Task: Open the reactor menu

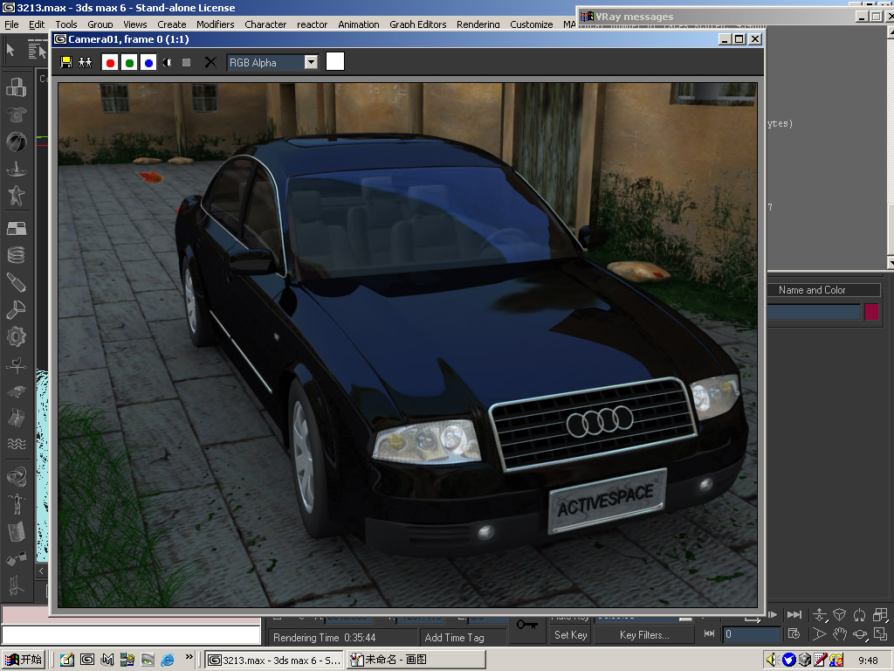Action: pos(312,24)
